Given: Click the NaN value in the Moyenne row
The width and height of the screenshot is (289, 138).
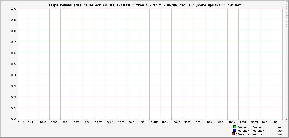Looking at the screenshot, I should point(280,127).
